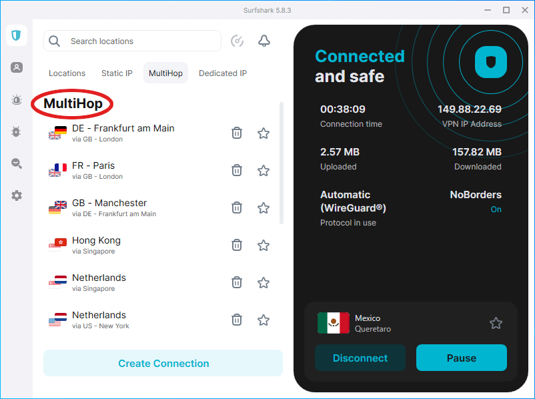Open the Search magnifier sidebar icon

click(x=17, y=163)
